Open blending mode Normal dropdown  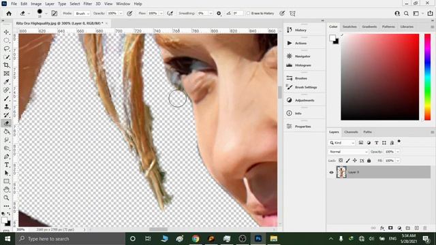348,152
